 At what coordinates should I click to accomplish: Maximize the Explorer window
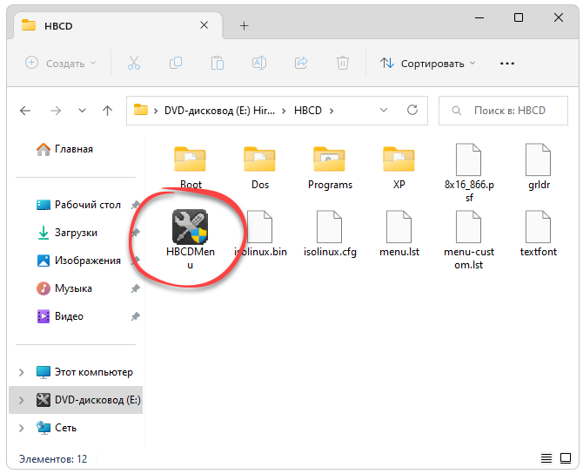click(519, 17)
